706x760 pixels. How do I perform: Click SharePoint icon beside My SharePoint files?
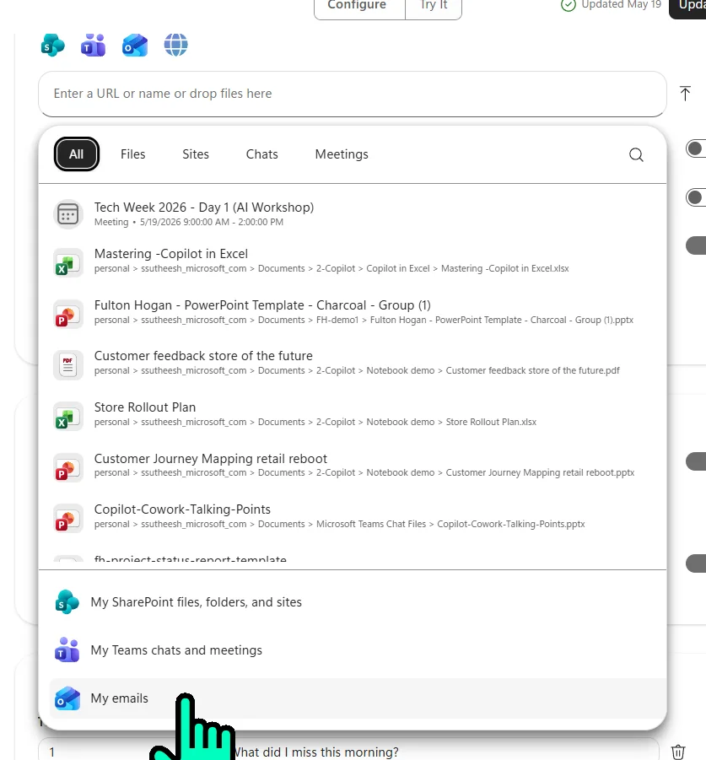[67, 602]
